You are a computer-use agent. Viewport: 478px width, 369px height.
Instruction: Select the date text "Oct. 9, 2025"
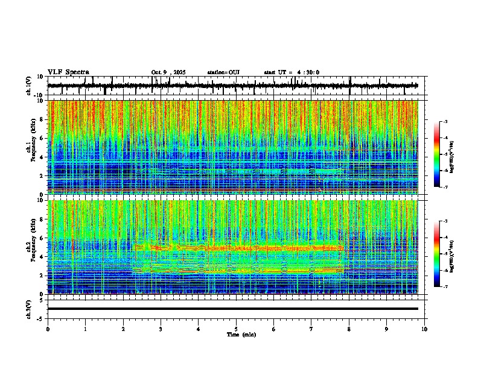point(168,72)
